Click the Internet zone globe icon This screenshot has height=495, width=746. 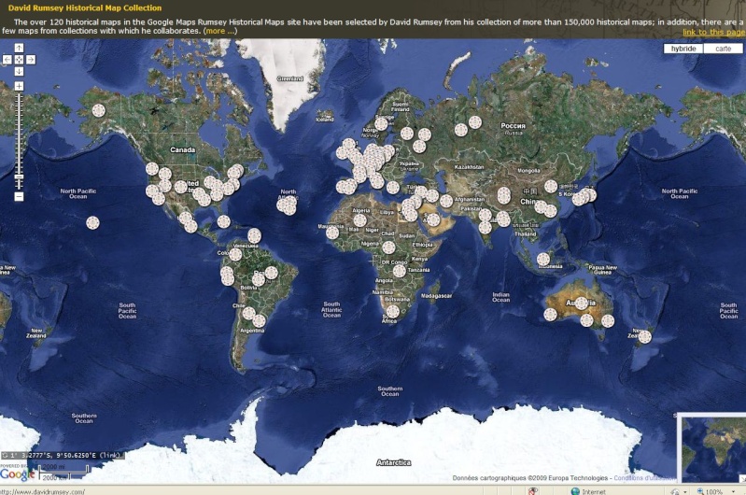(575, 491)
